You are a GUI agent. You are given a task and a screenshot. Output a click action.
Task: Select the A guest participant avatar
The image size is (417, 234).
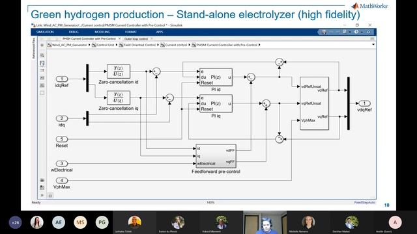tap(395, 222)
